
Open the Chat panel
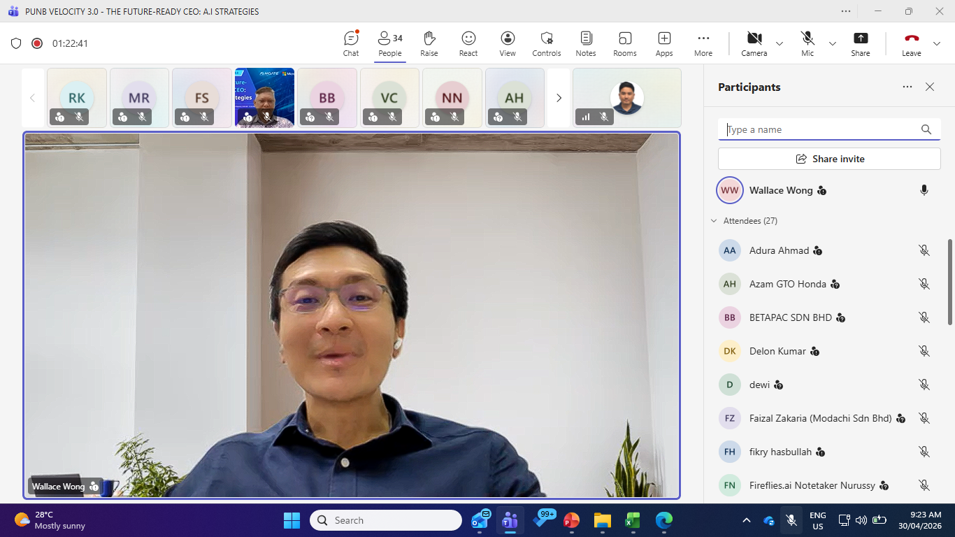pos(351,43)
